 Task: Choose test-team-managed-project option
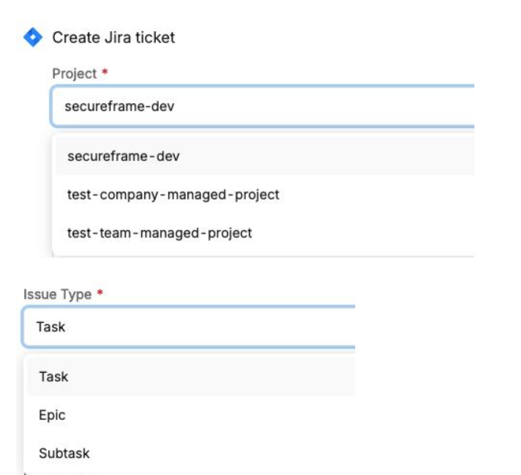265,233
